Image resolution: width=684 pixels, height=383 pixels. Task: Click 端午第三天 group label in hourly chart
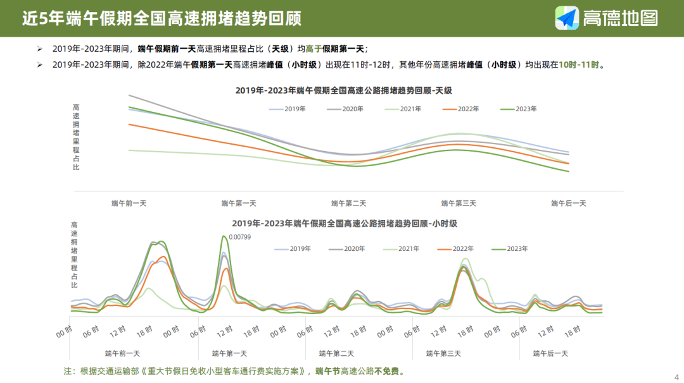click(x=443, y=353)
